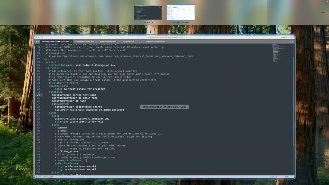Click the editor minimap
The image size is (329, 185).
click(279, 53)
